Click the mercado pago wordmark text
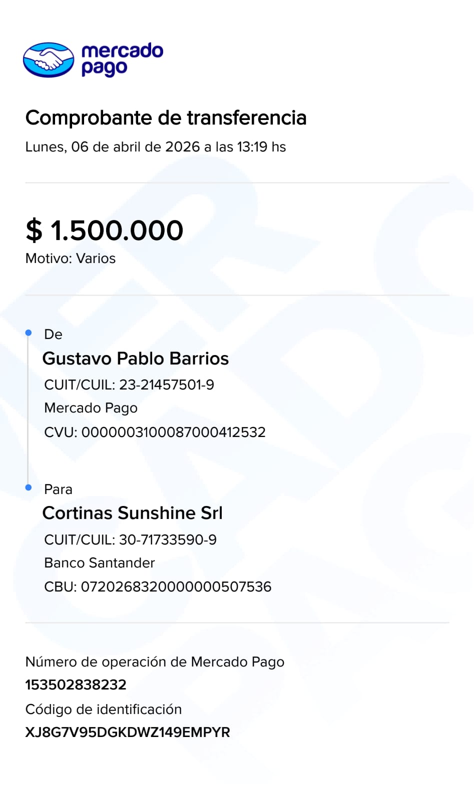The height and width of the screenshot is (786, 474). 122,59
